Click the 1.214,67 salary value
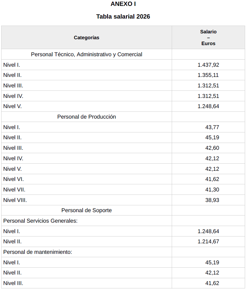This screenshot has width=246, height=289. tap(208, 241)
